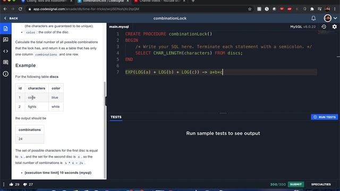Open the three-dot options menu at bottom left
The height and width of the screenshot is (191, 340).
tap(4, 184)
